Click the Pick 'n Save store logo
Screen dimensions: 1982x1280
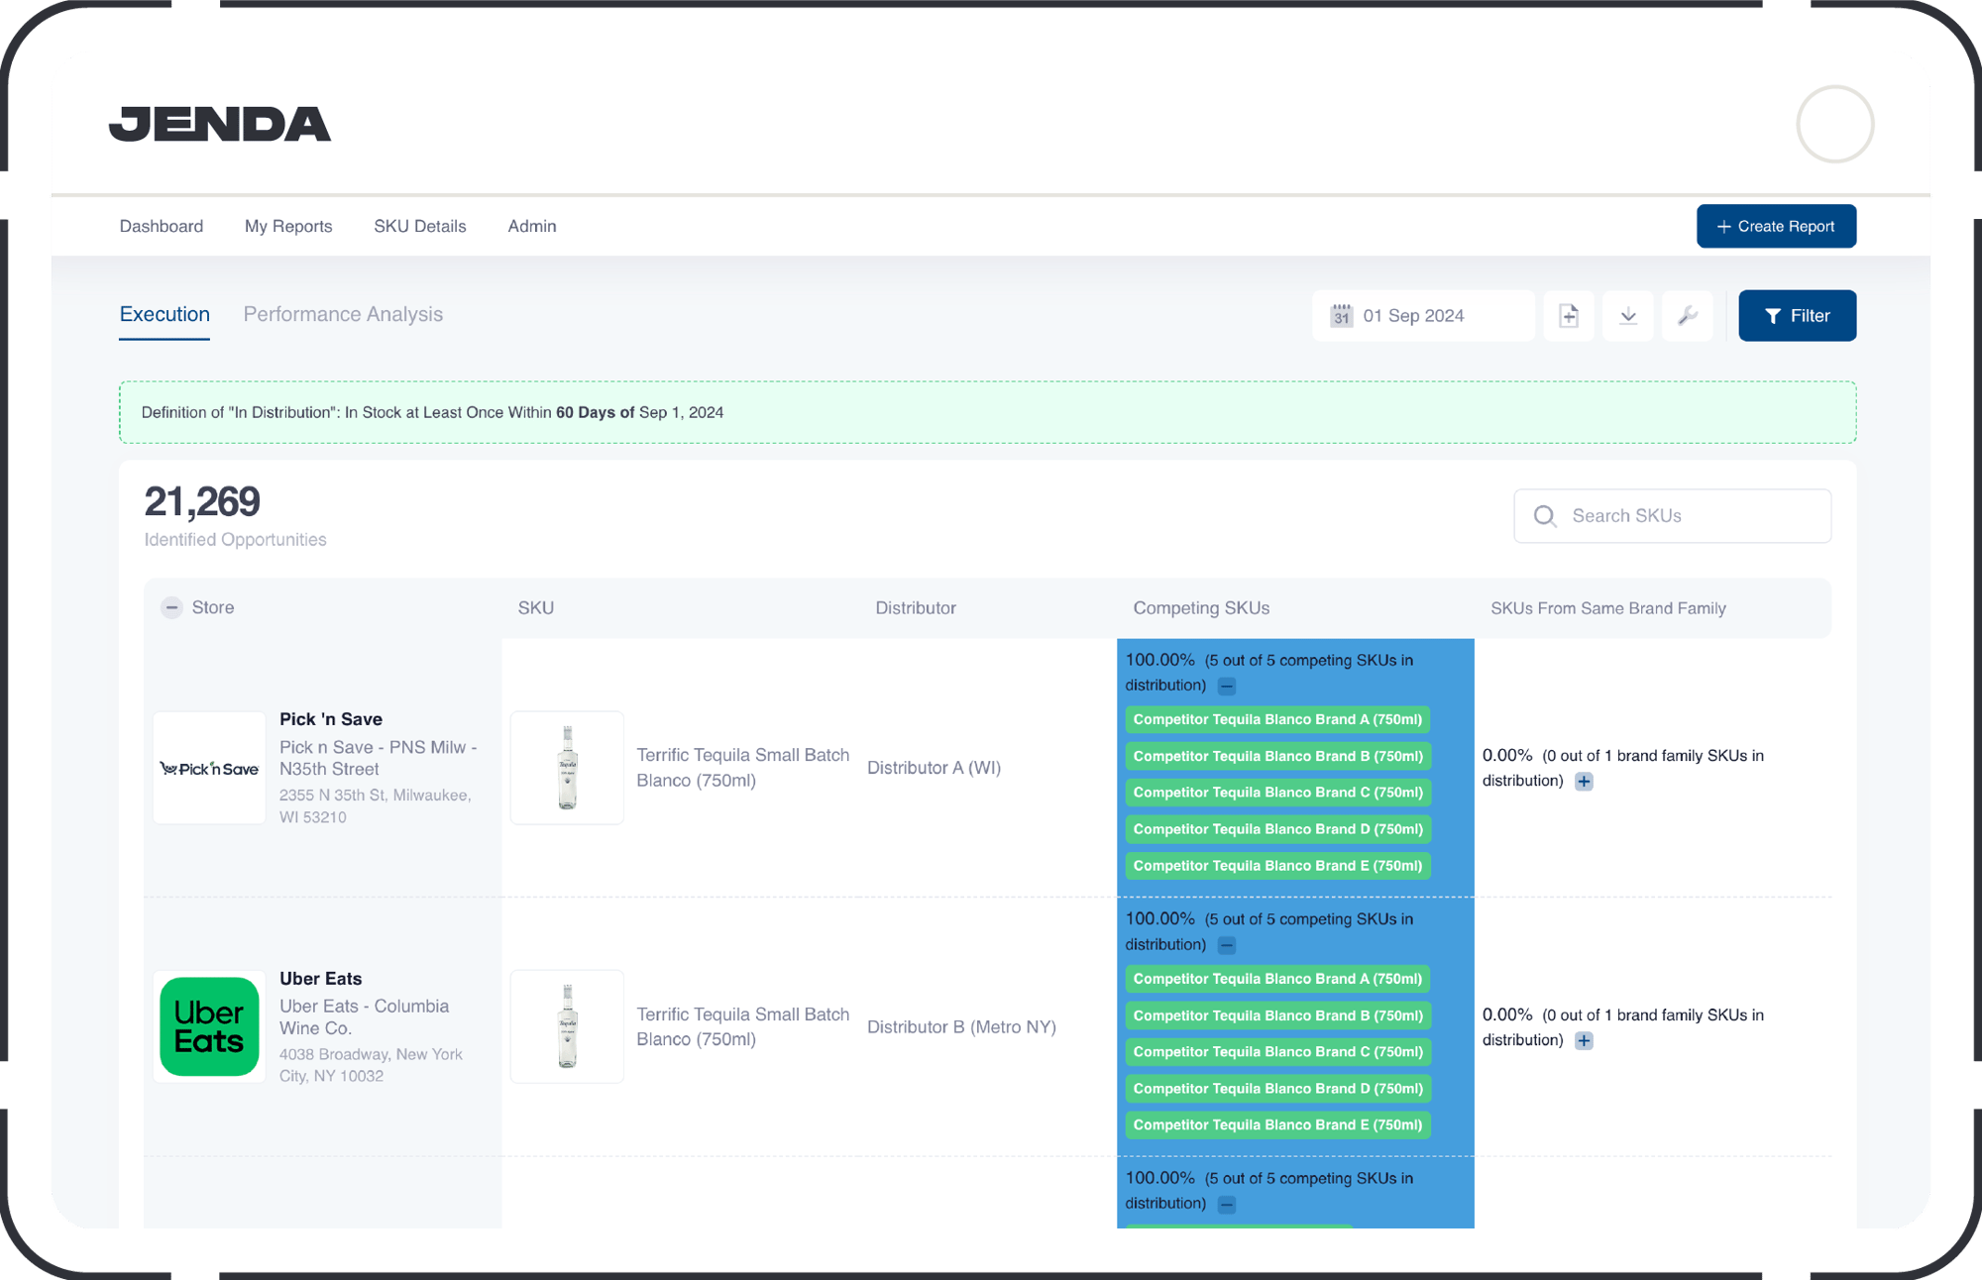pos(209,768)
